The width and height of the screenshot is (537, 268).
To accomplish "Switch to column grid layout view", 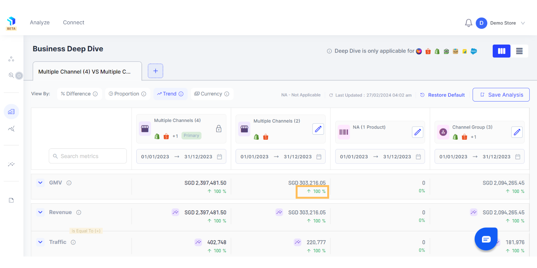I will 501,51.
